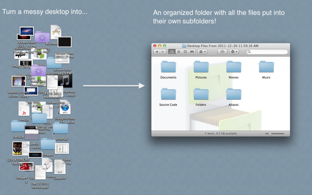Open the gear Action menu
Image resolution: width=312 pixels, height=195 pixels.
click(234, 52)
